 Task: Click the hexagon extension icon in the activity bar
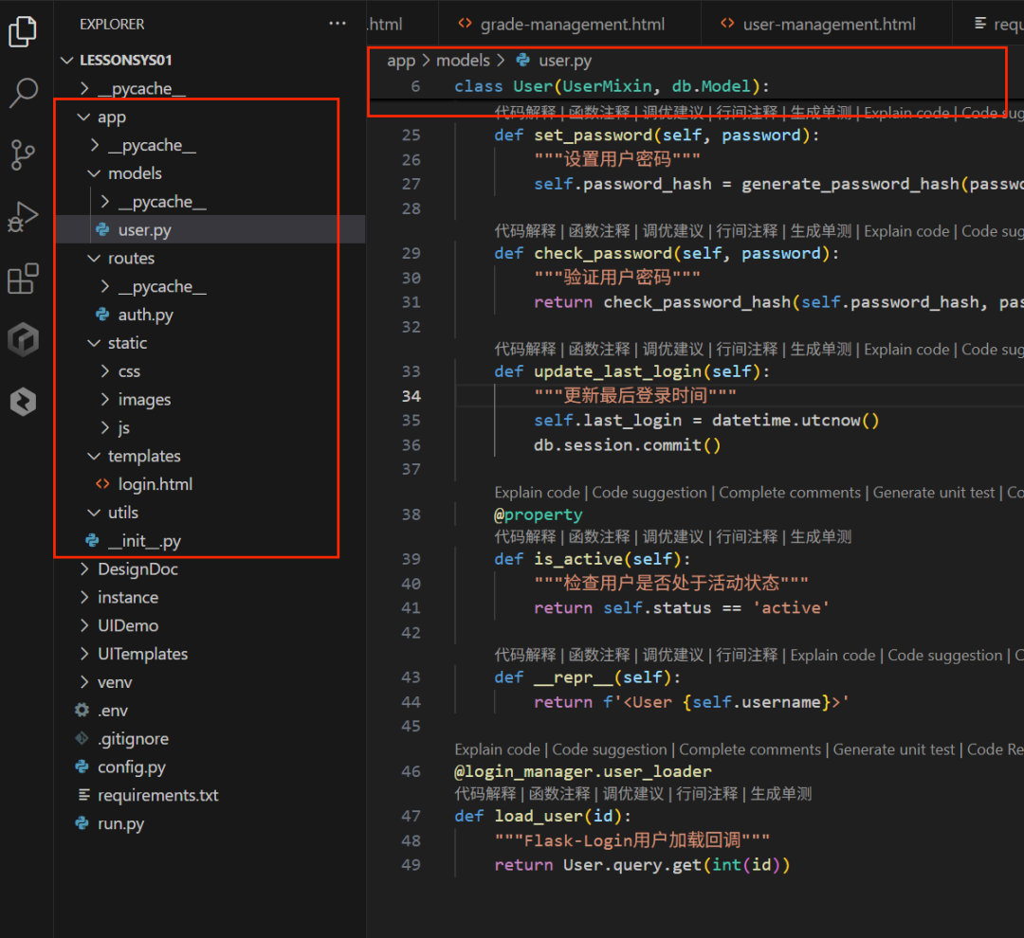click(23, 339)
